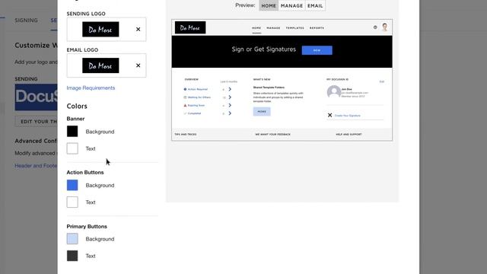487x274 pixels.
Task: Change Action Buttons Background blue swatch
Action: [72, 185]
